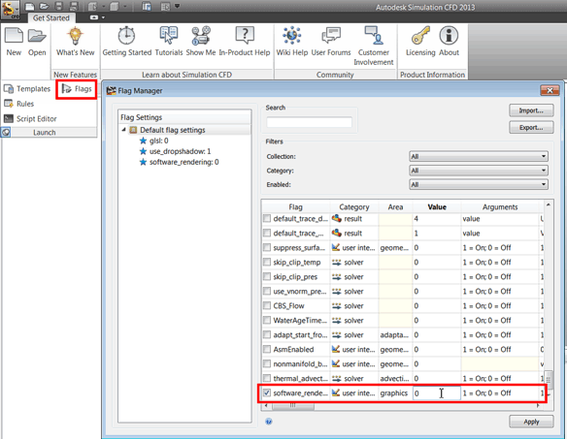Sort by the Arguments column header
567x439 pixels.
click(x=500, y=206)
